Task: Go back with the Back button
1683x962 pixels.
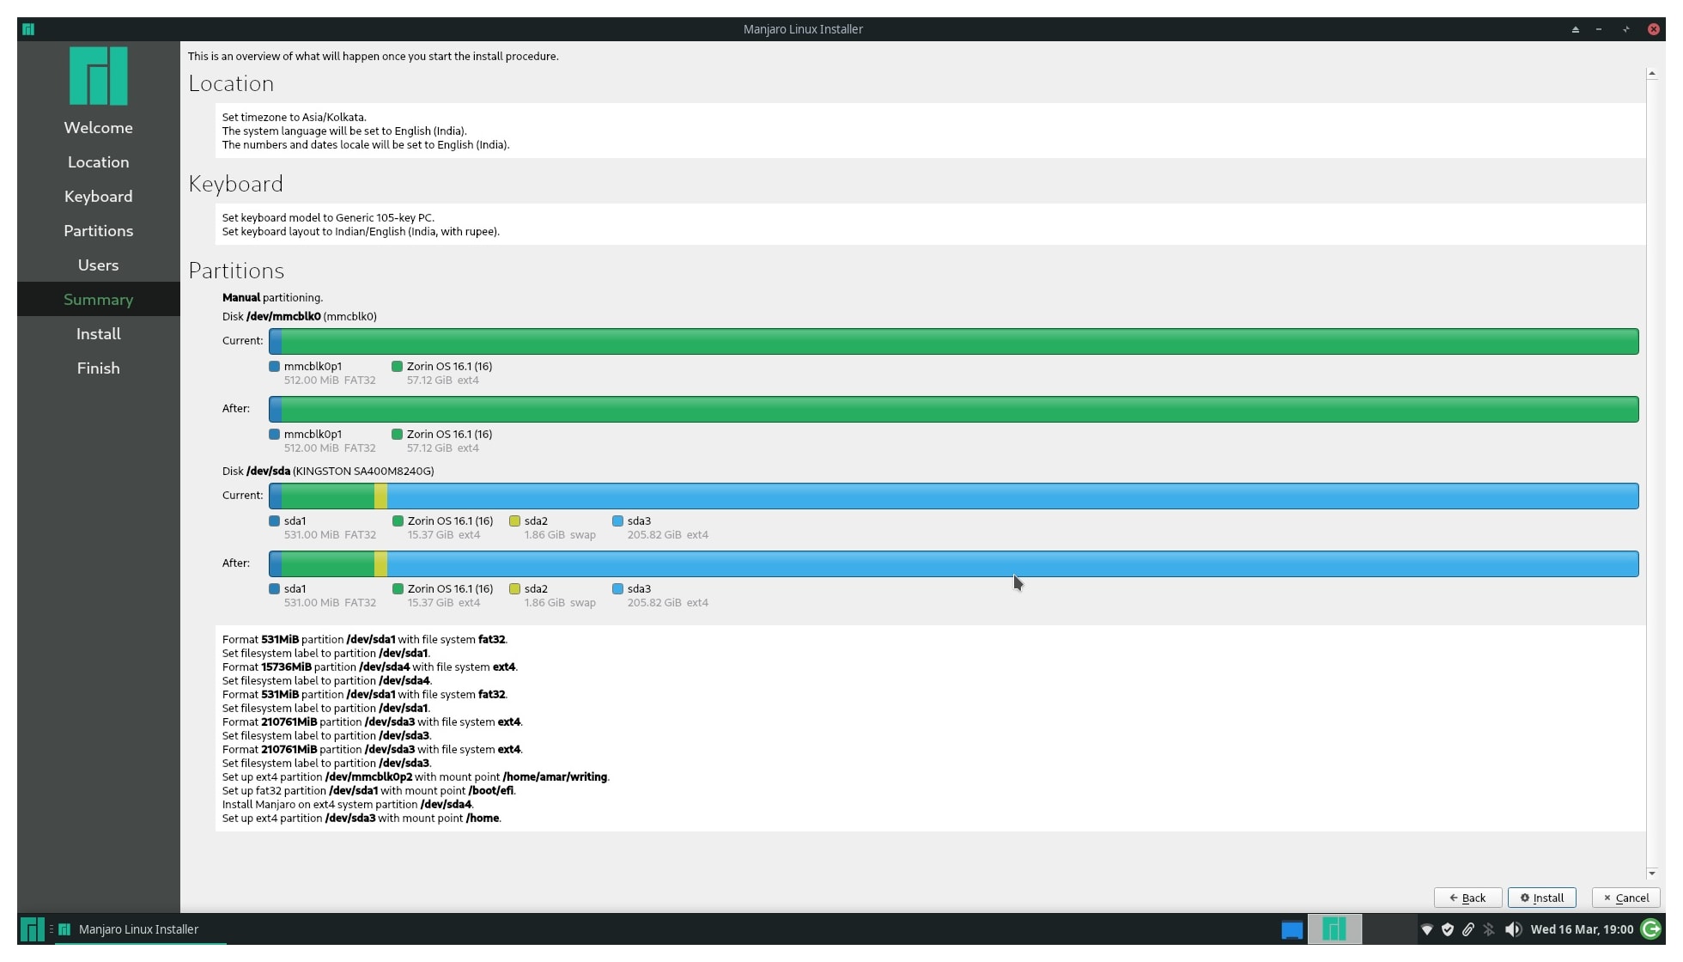Action: tap(1467, 898)
